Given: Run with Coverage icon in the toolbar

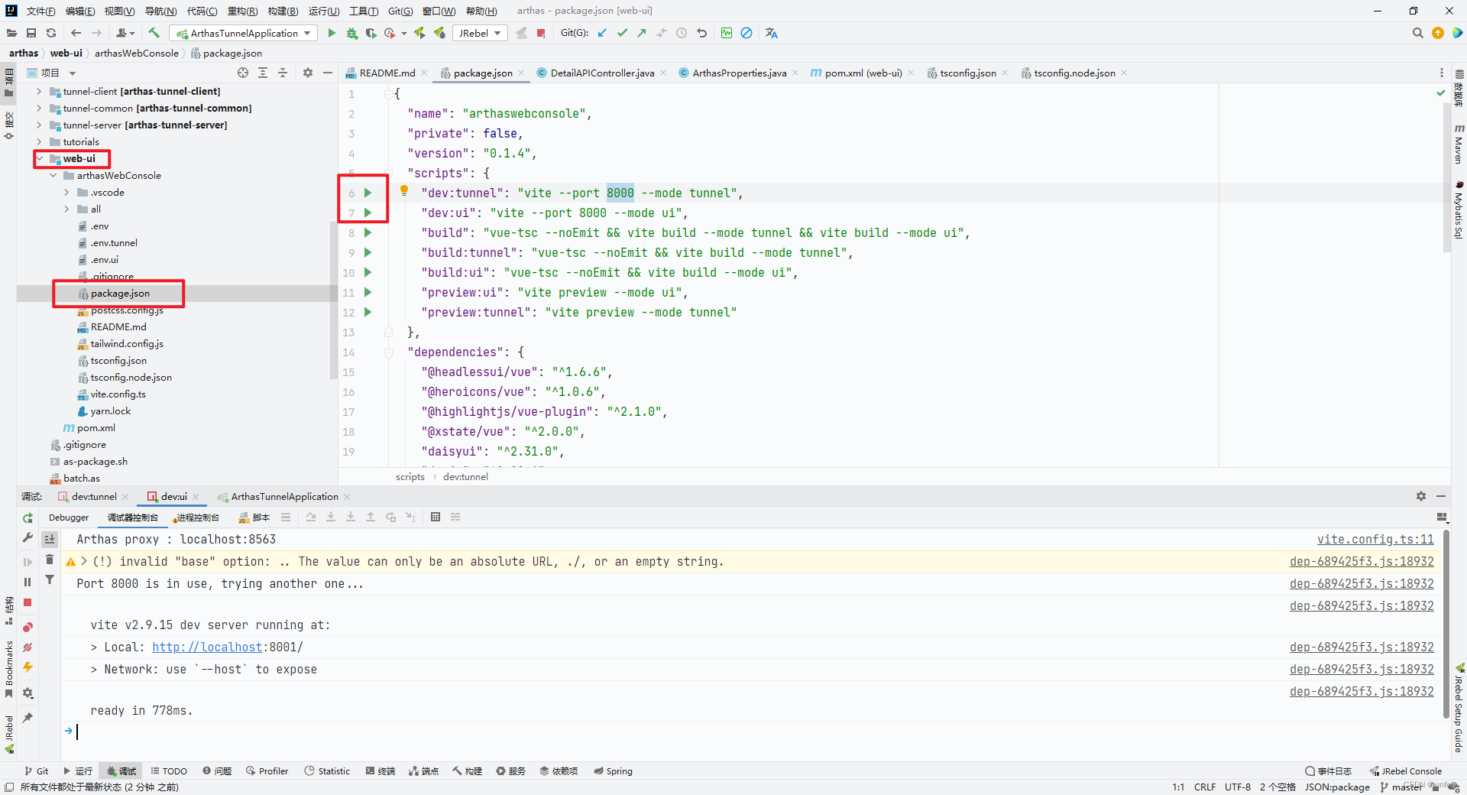Looking at the screenshot, I should click(371, 33).
